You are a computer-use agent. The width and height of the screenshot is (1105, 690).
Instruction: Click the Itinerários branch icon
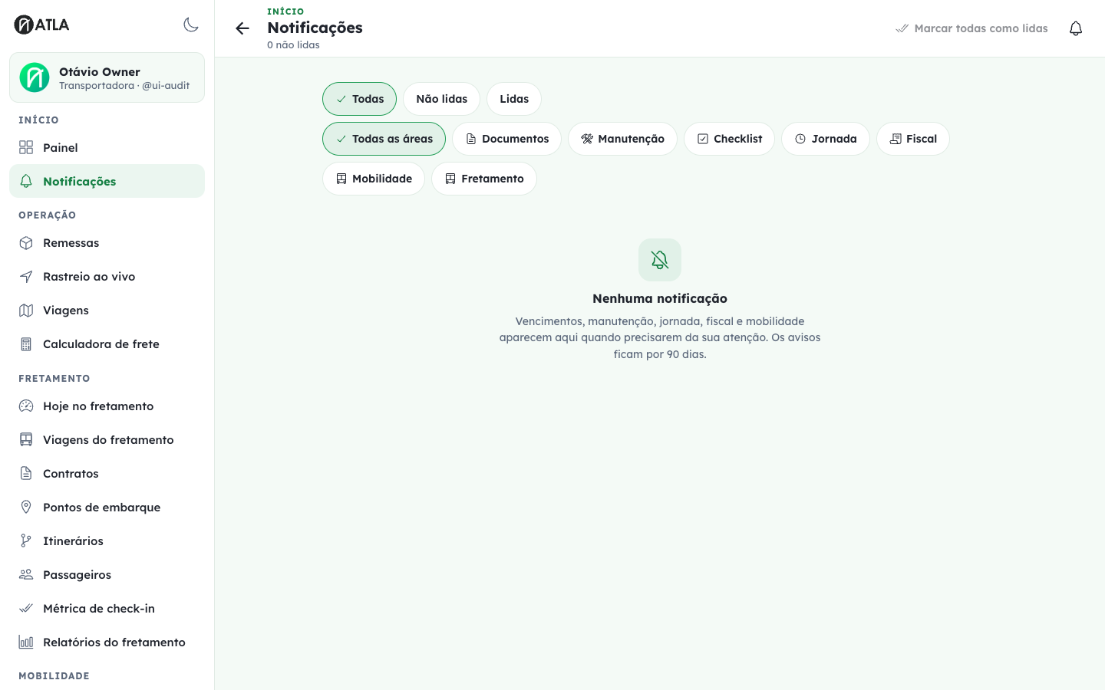coord(26,541)
